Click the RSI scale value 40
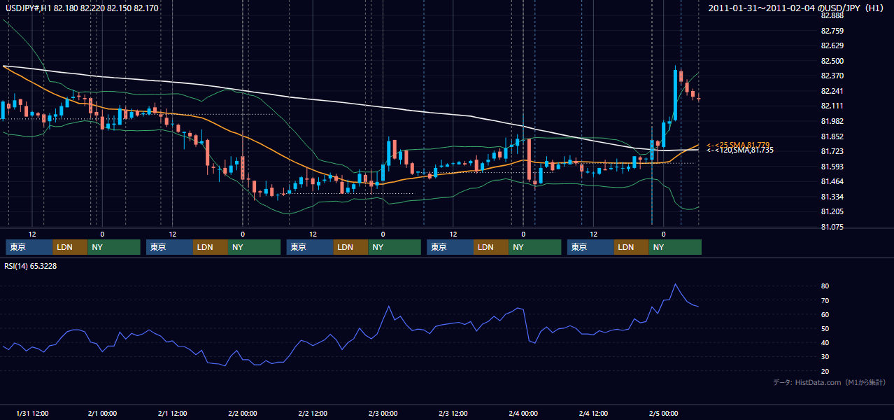894x420 pixels. [825, 342]
